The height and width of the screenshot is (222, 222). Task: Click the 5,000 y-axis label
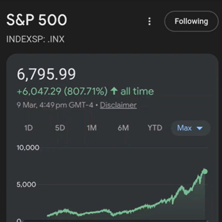coord(26,184)
